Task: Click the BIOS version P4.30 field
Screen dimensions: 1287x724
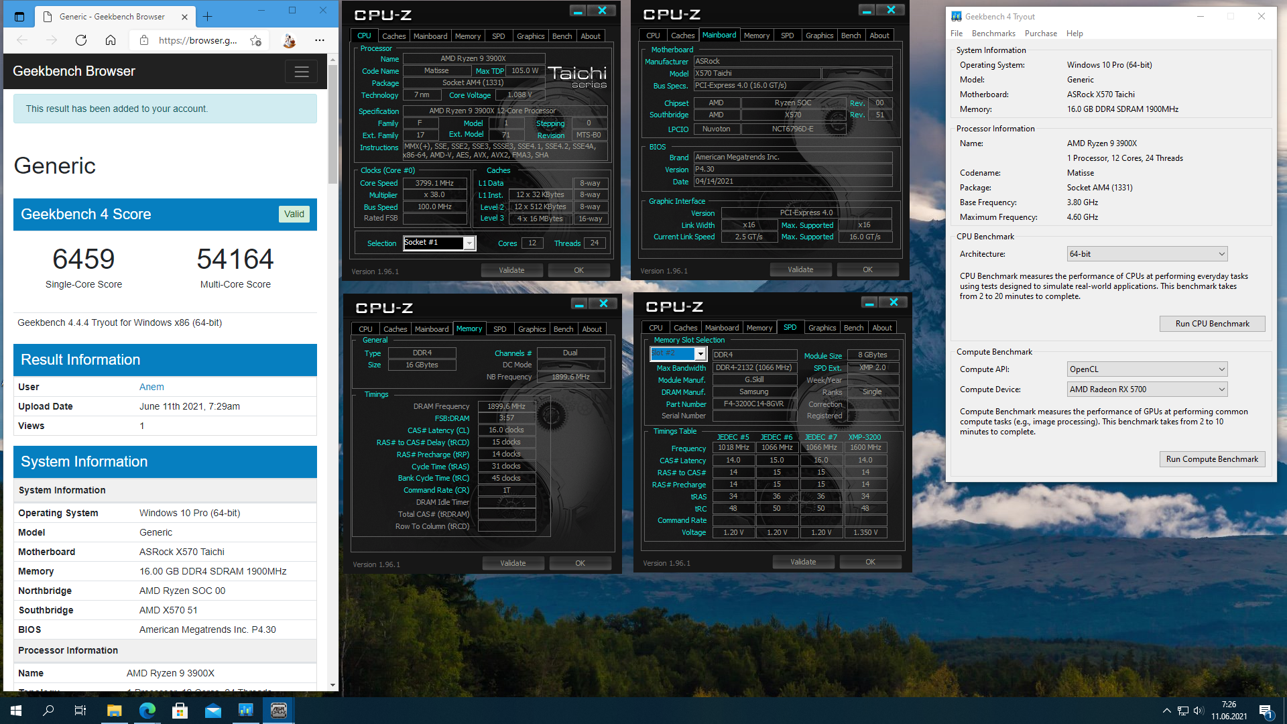Action: click(x=793, y=169)
